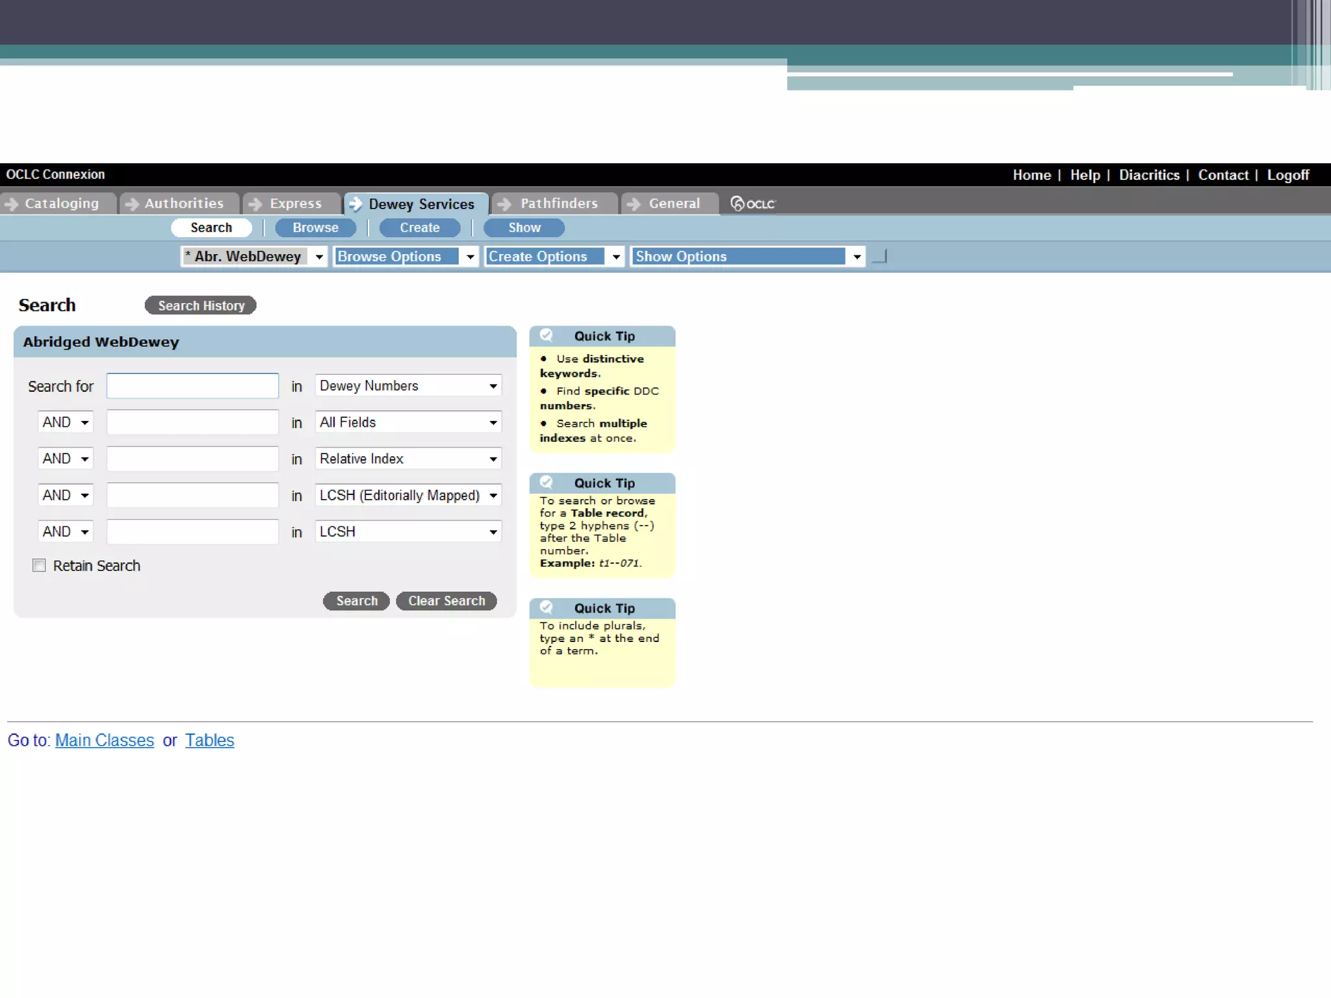
Task: Click the General tab arrow icon
Action: point(634,204)
